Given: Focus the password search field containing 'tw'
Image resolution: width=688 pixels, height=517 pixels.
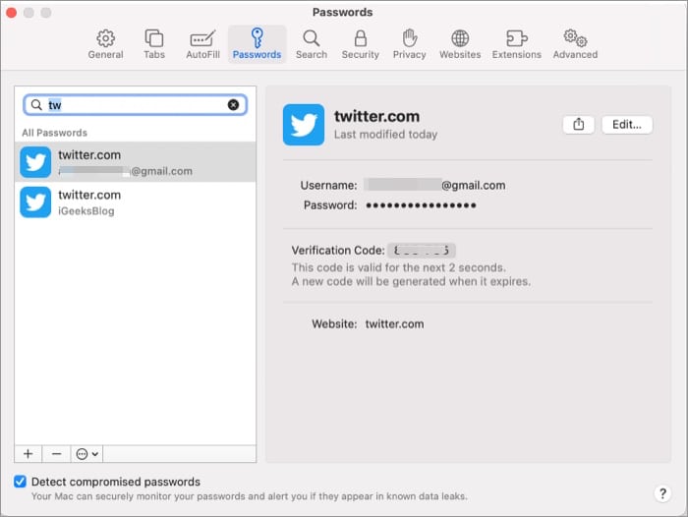Looking at the screenshot, I should (136, 105).
